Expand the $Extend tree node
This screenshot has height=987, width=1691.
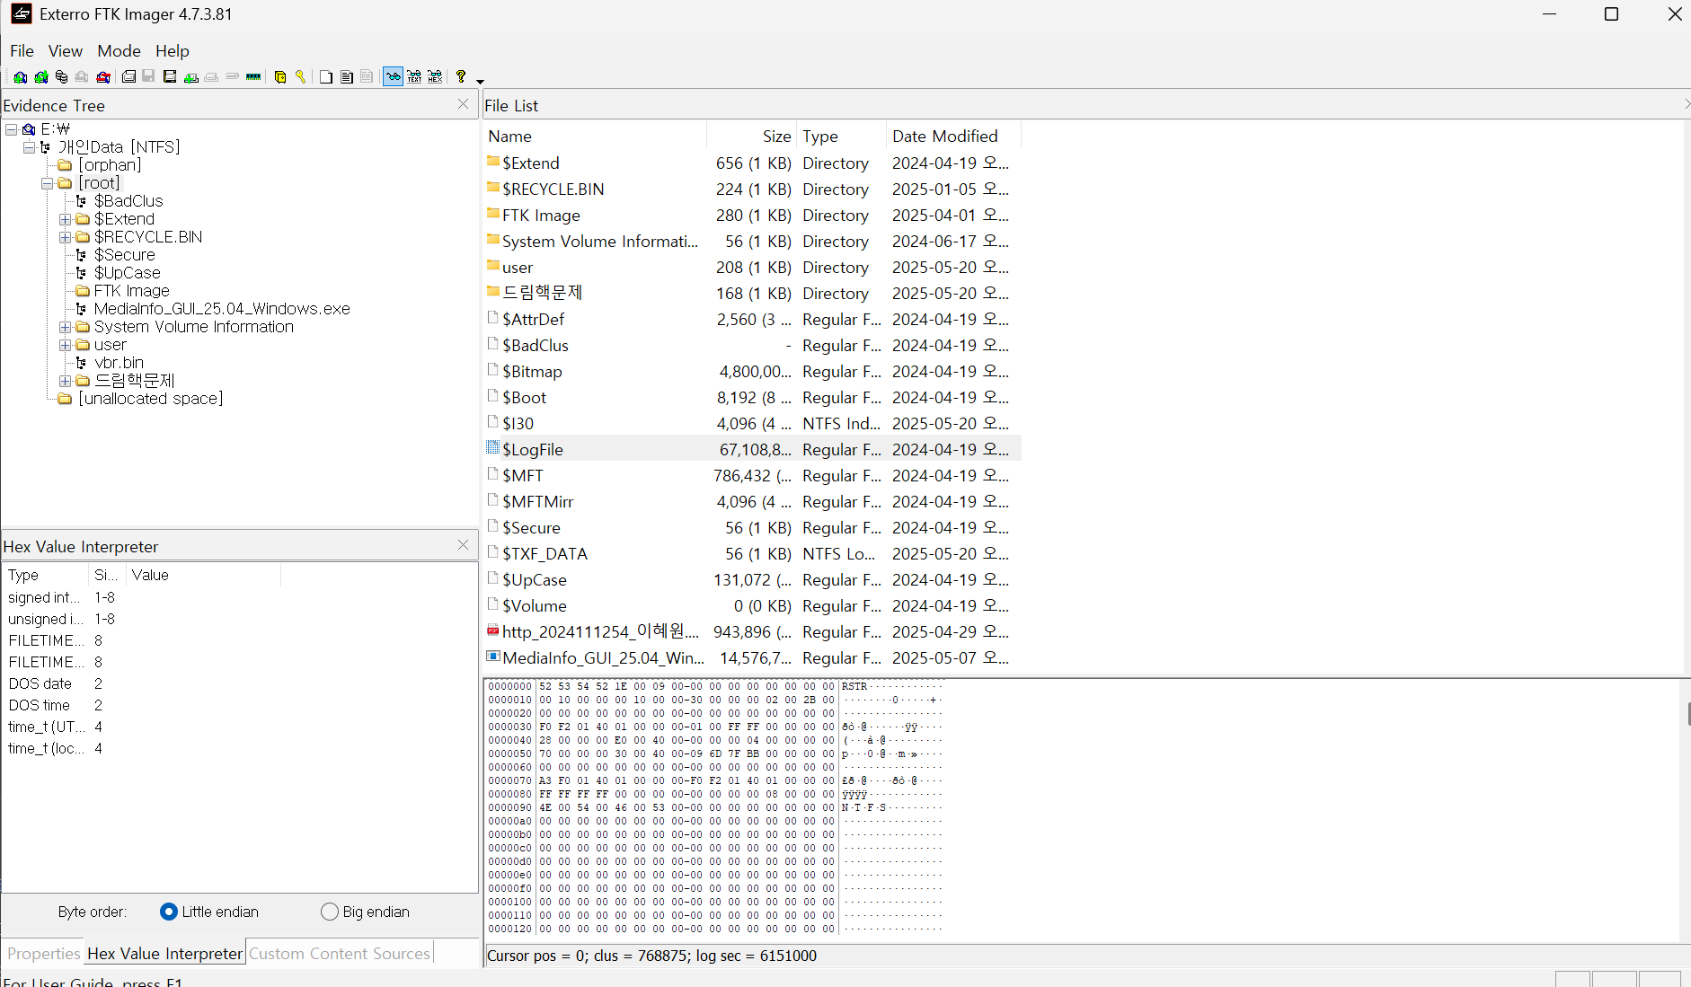click(x=65, y=219)
